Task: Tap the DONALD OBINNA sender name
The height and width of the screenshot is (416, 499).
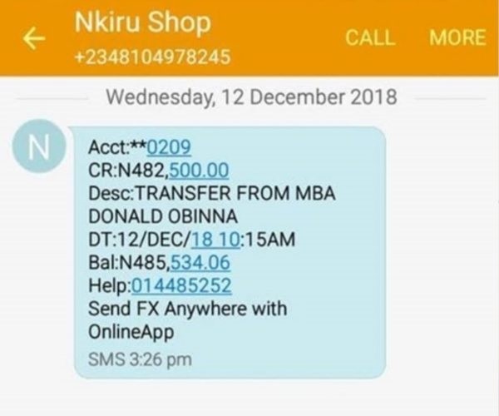Action: [163, 216]
